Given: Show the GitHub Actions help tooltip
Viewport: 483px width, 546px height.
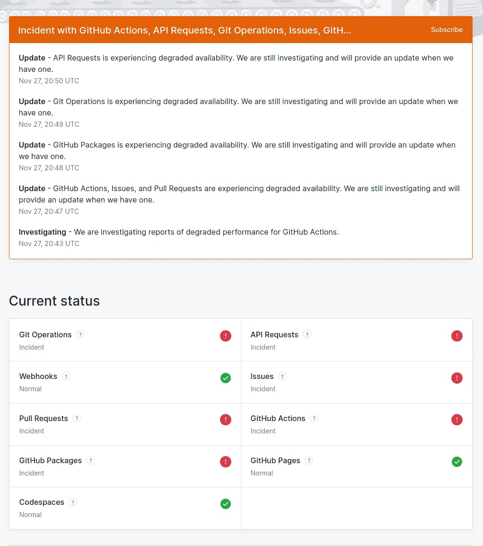Looking at the screenshot, I should tap(314, 418).
